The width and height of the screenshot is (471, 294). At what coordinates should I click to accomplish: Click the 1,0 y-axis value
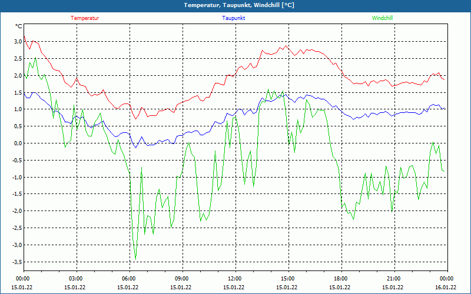click(x=18, y=109)
